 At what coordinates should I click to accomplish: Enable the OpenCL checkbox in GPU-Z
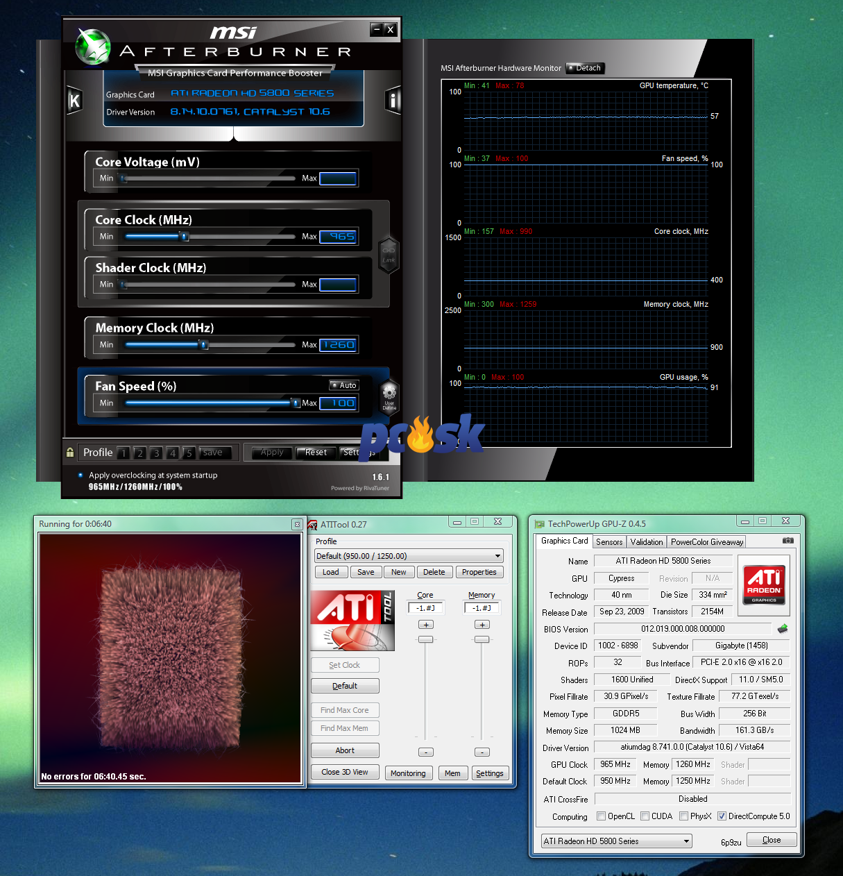pyautogui.click(x=602, y=816)
